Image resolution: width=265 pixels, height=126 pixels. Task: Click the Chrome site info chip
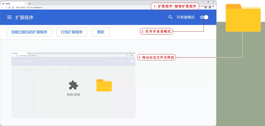coord(21,7)
